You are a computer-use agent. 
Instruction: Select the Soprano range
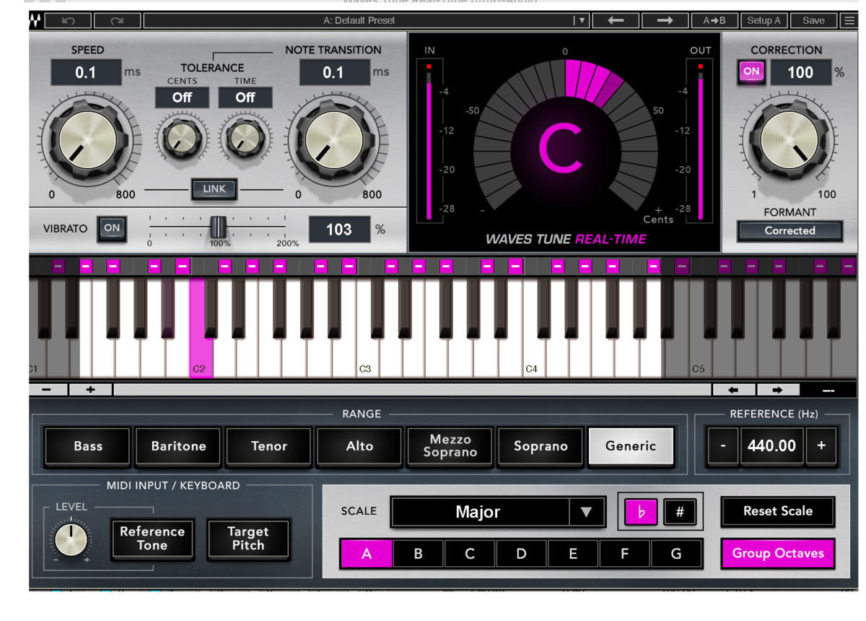pyautogui.click(x=541, y=446)
